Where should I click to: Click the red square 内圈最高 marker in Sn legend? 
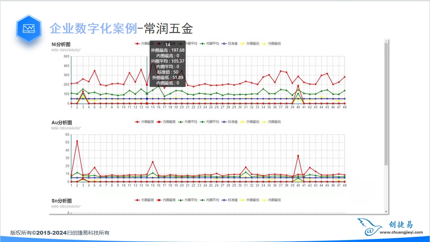pyautogui.click(x=158, y=200)
